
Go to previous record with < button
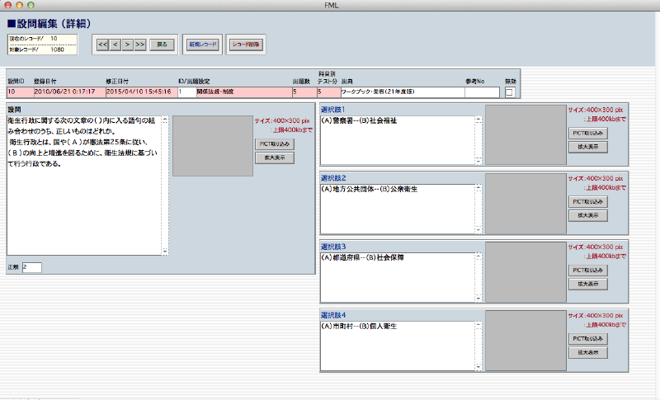pyautogui.click(x=115, y=45)
